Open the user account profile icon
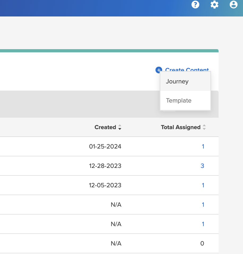 [x=233, y=5]
